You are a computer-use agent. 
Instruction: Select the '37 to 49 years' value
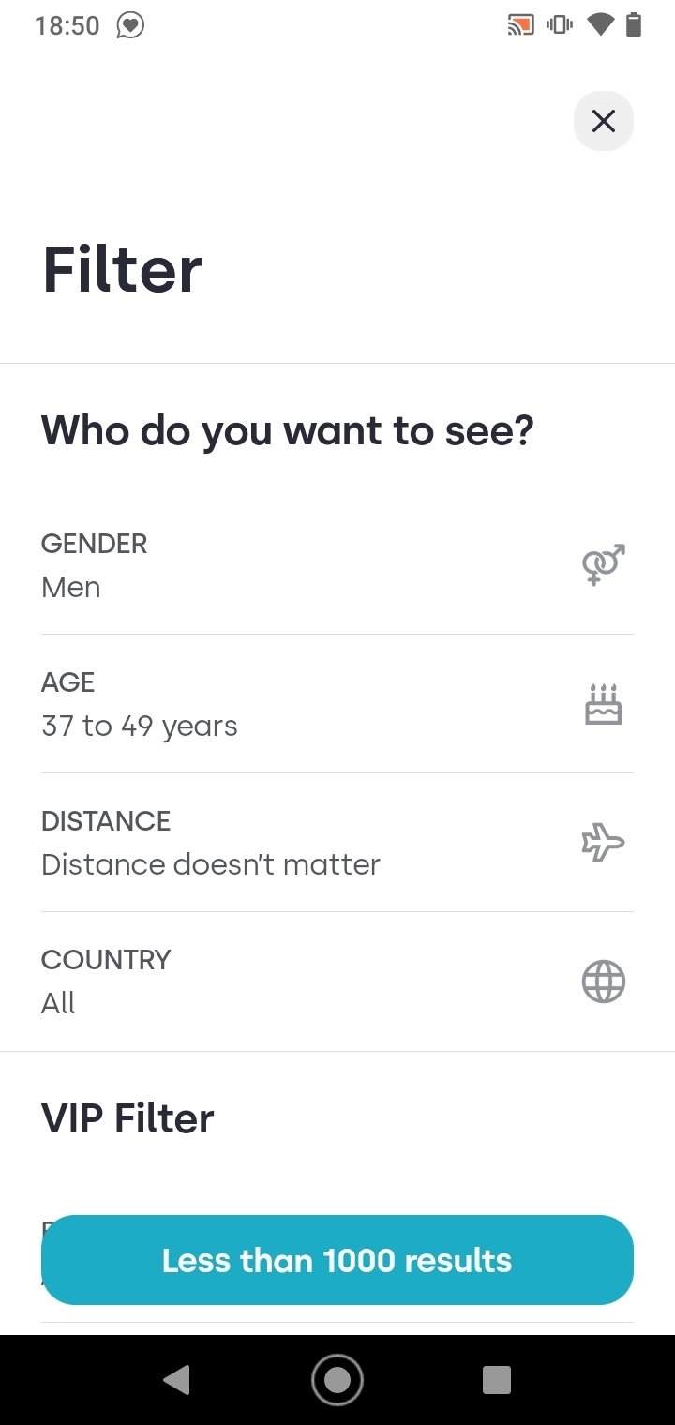coord(140,727)
